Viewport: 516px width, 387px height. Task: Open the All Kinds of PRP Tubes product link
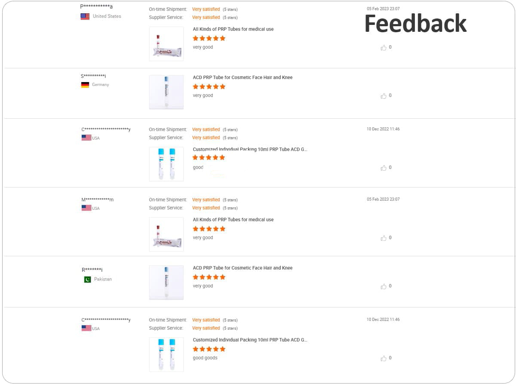tap(233, 29)
